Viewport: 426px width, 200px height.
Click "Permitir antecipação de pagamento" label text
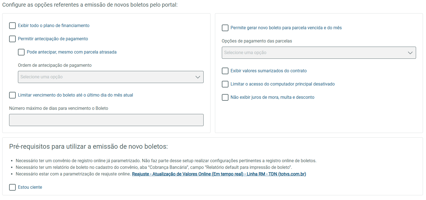(x=53, y=39)
